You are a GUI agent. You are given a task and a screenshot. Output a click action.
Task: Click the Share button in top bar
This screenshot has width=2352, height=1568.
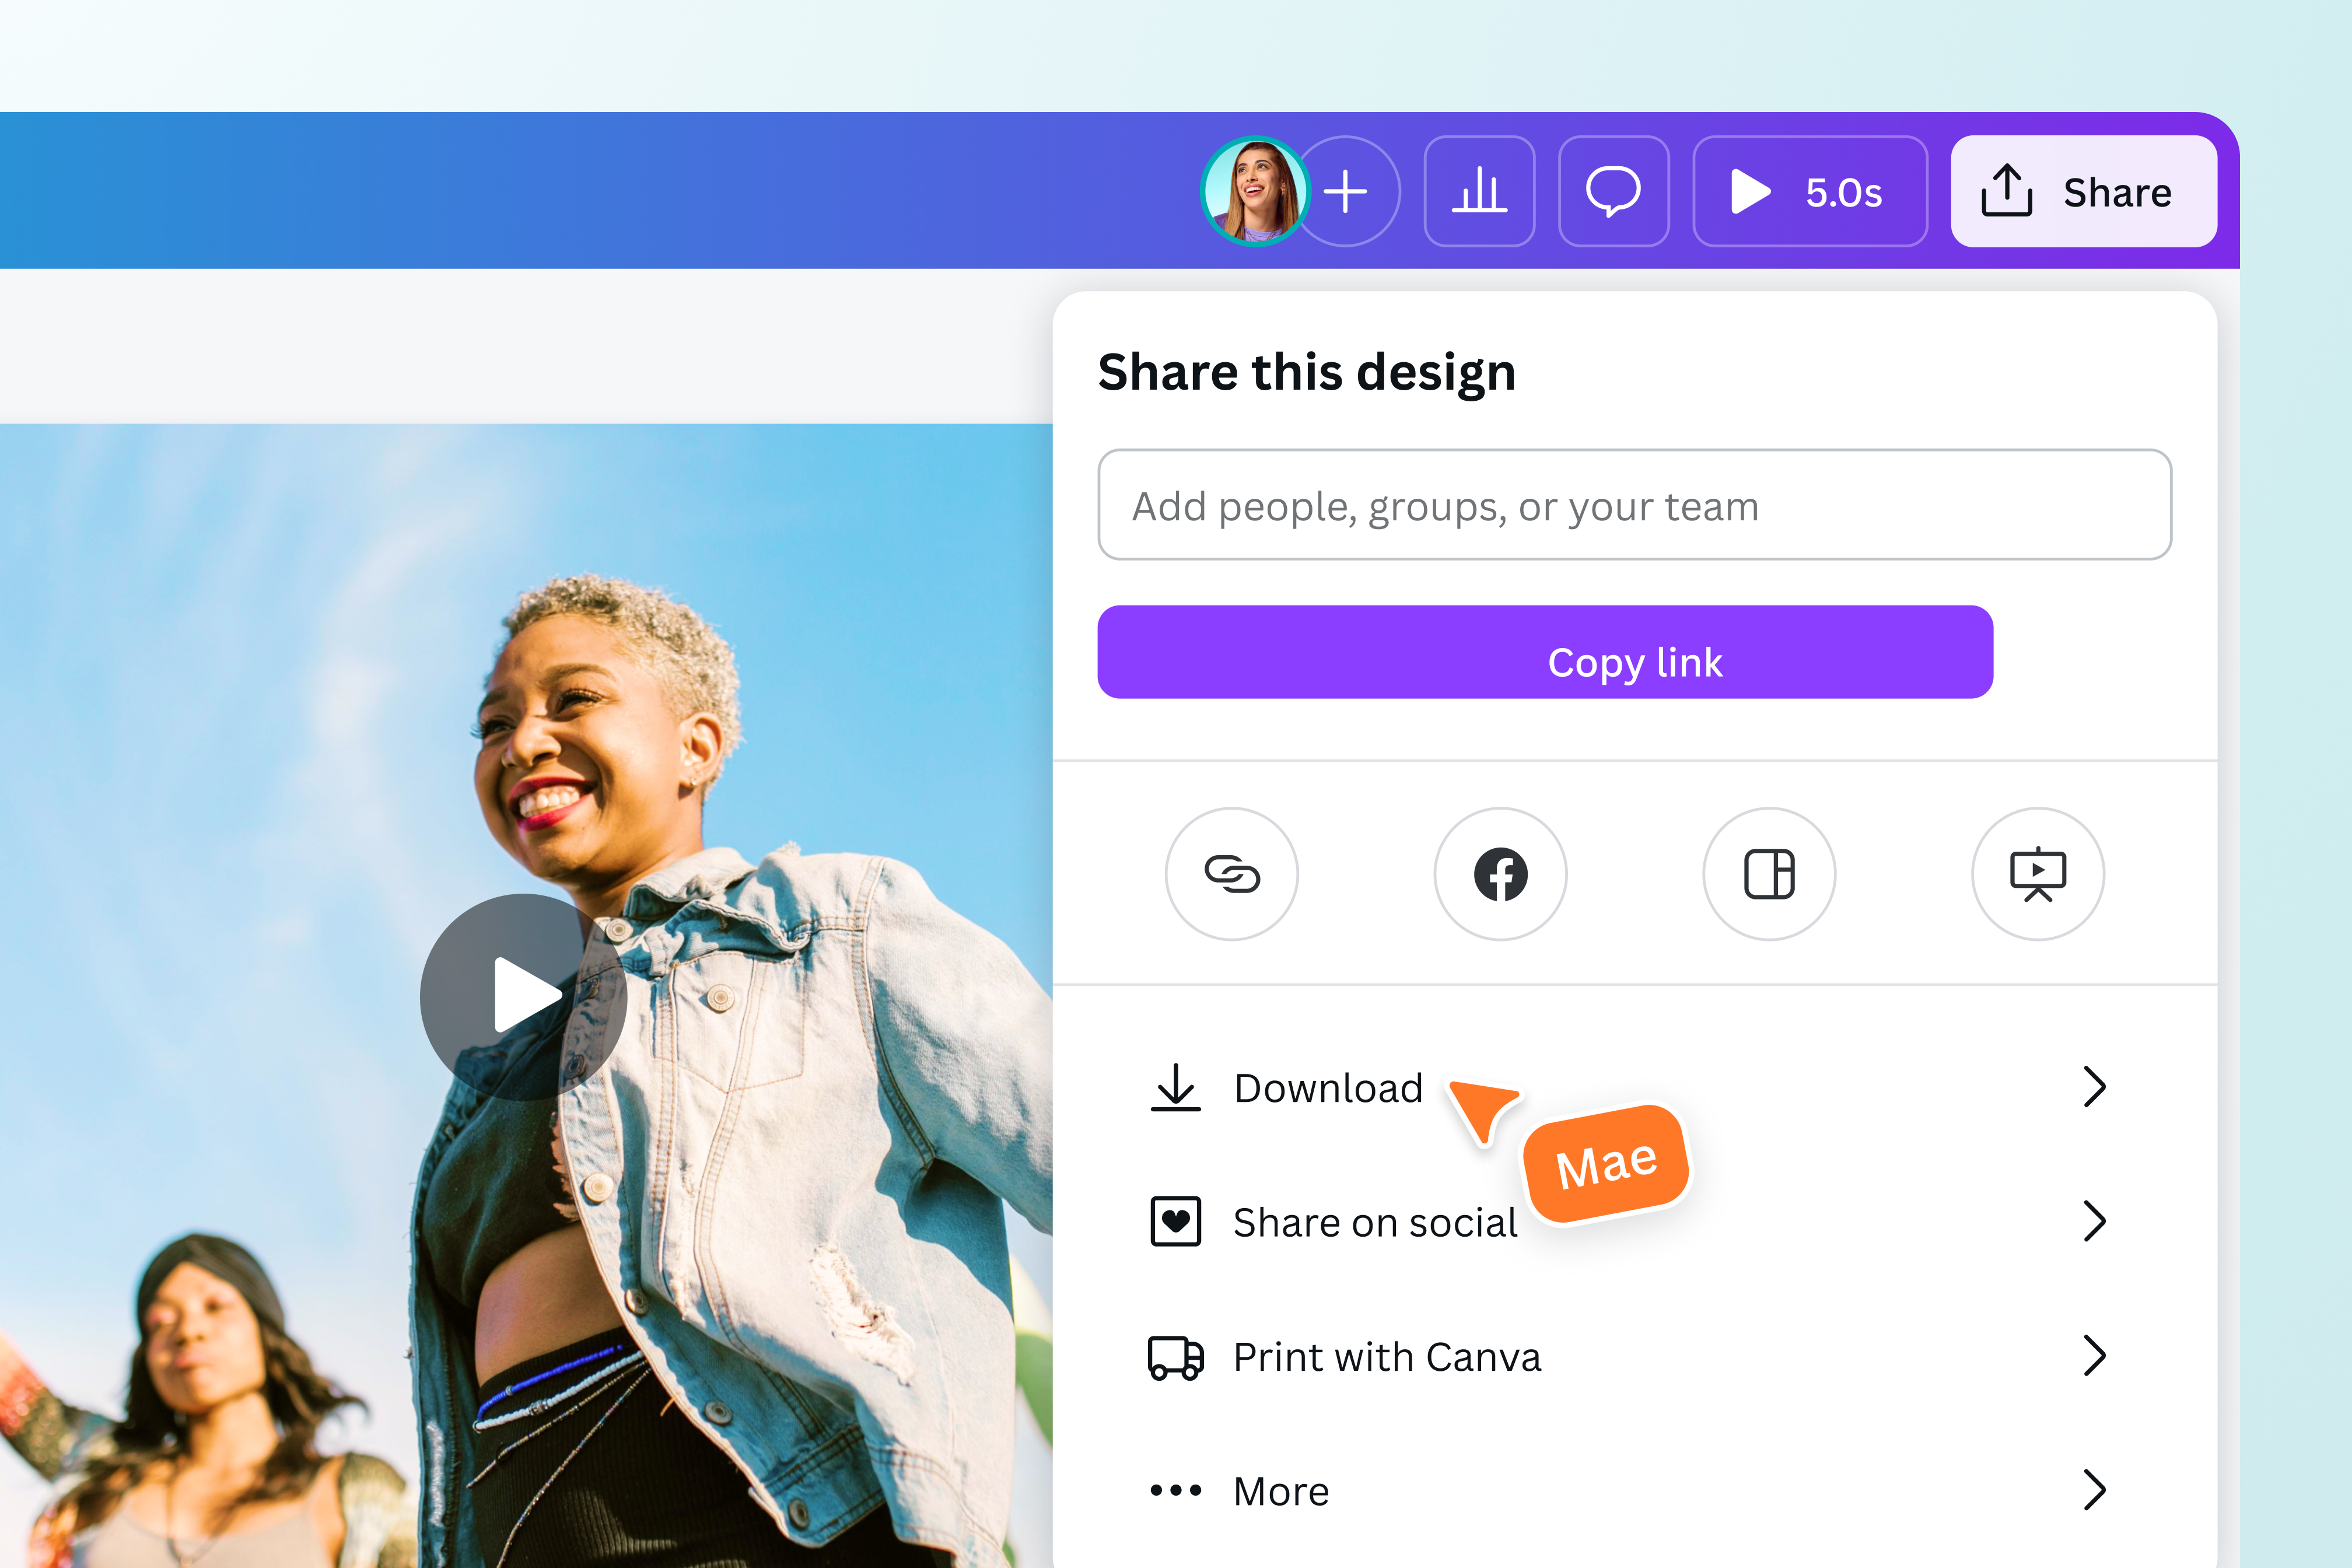coord(2083,191)
